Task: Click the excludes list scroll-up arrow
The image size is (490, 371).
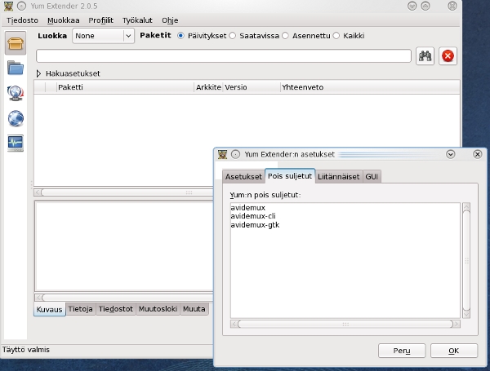Action: (x=466, y=206)
